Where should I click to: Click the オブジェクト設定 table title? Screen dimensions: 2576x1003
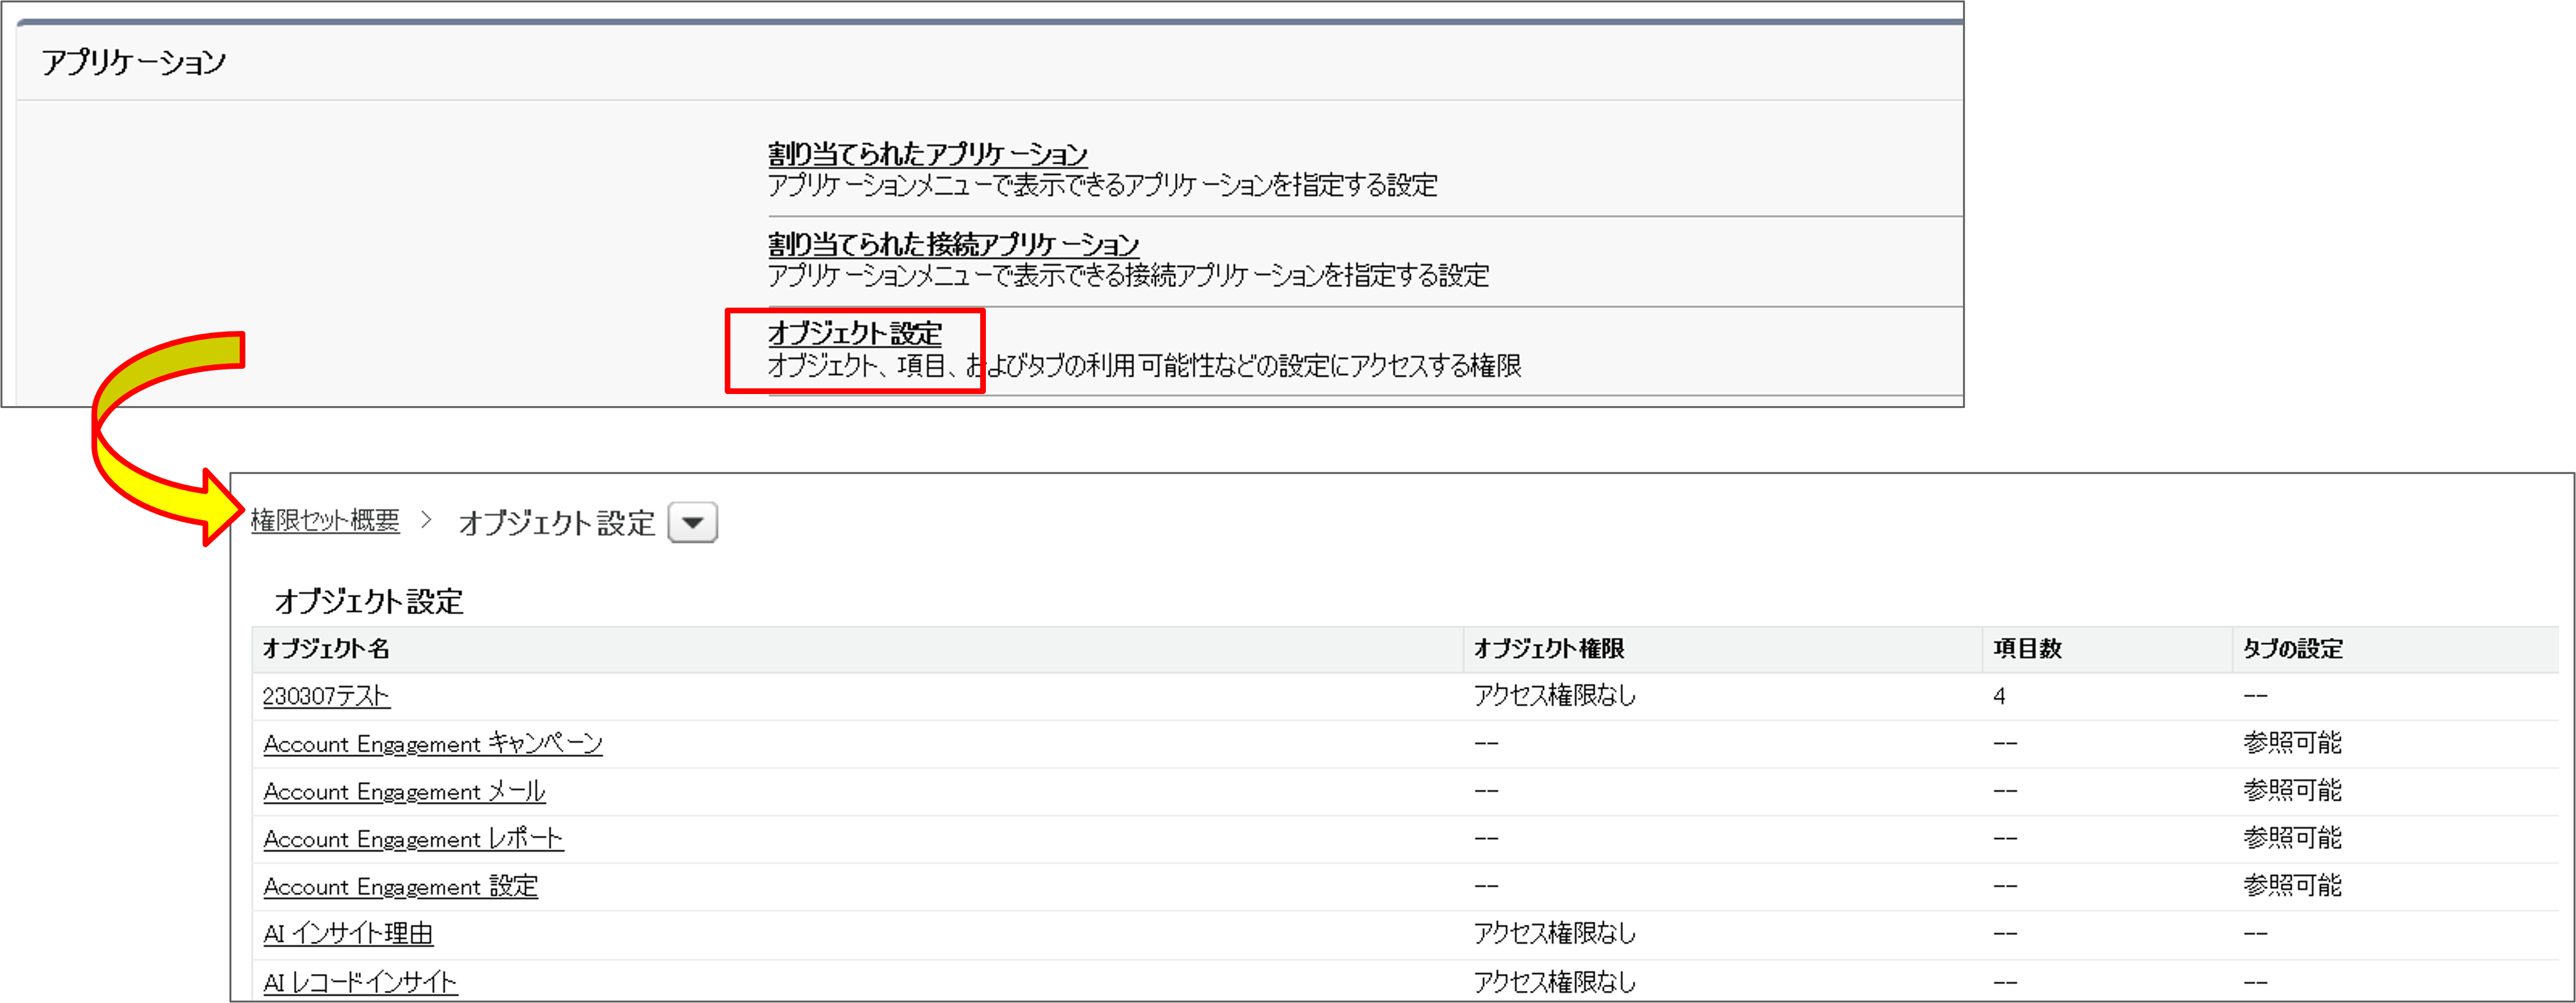pyautogui.click(x=369, y=601)
